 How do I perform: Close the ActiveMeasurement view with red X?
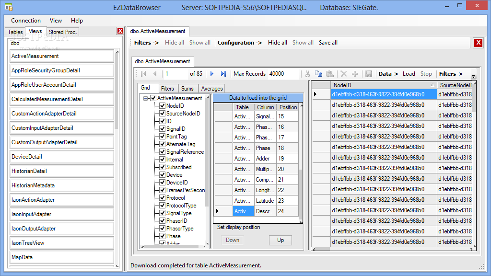click(478, 43)
